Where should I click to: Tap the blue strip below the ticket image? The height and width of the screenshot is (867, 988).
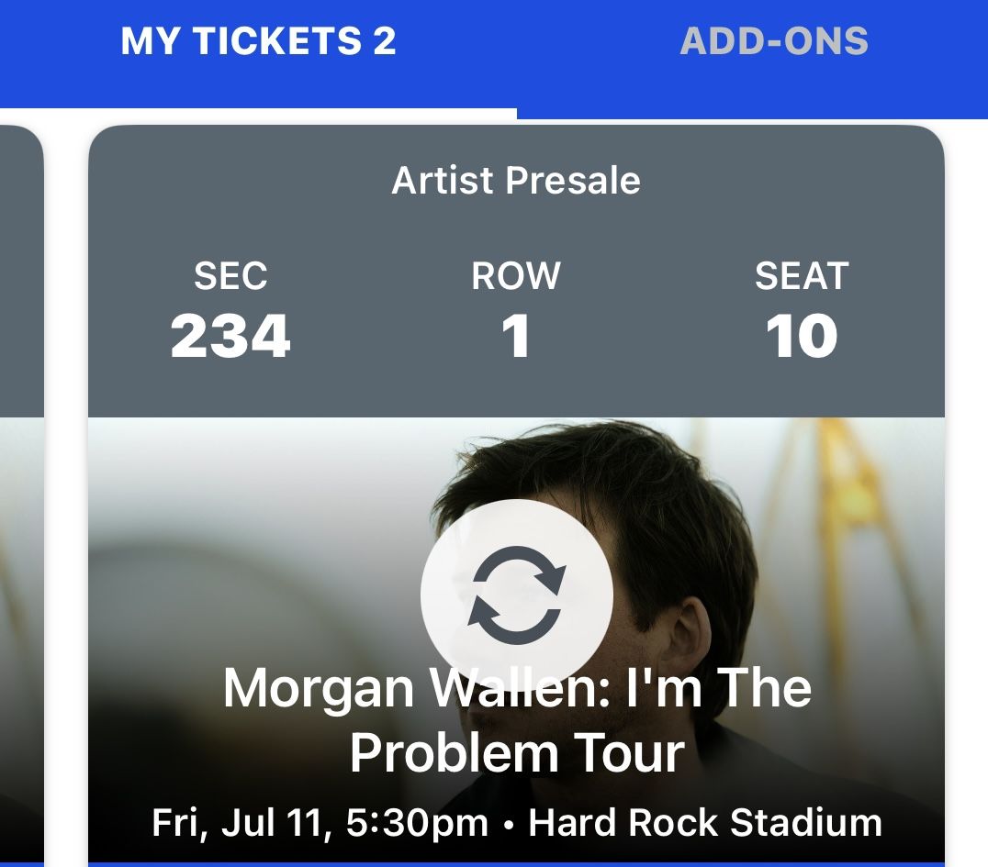click(516, 863)
